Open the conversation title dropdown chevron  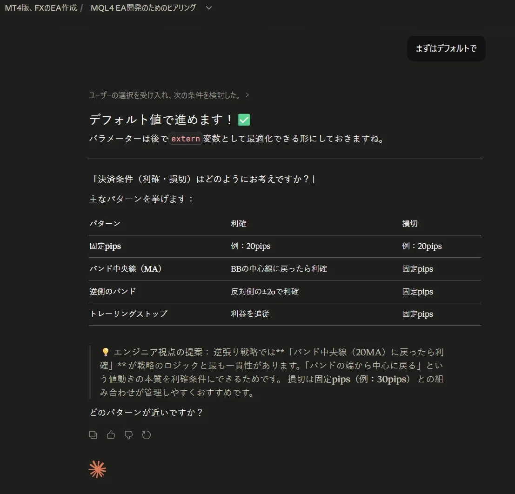point(208,8)
